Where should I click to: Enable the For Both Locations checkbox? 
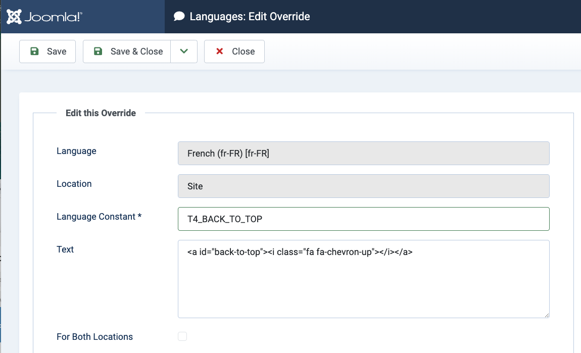(182, 336)
